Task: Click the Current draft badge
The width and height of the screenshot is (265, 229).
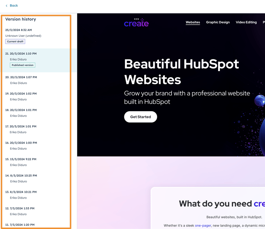Action: 15,41
